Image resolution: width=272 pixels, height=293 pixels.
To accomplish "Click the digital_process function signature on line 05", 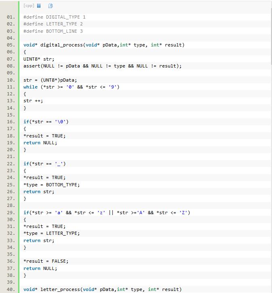I will [x=104, y=45].
